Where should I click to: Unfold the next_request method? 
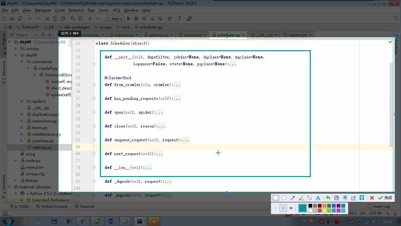(94, 154)
